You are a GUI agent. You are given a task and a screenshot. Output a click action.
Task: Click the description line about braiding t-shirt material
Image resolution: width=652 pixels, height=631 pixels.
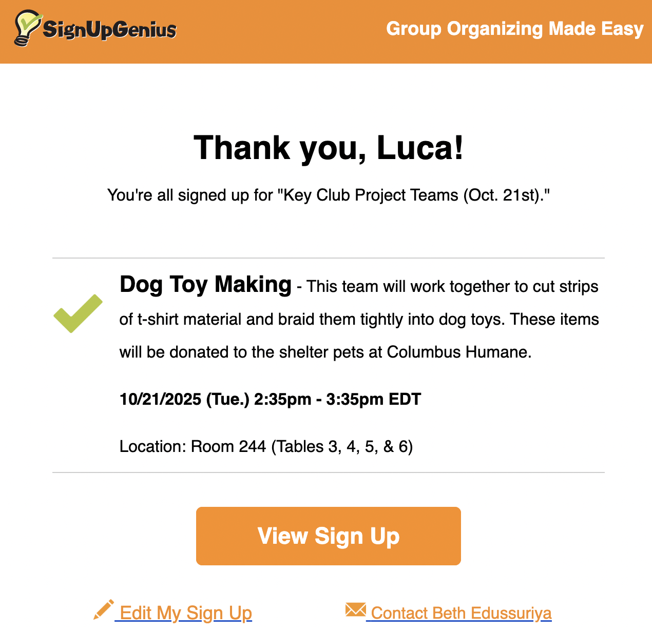pyautogui.click(x=359, y=319)
